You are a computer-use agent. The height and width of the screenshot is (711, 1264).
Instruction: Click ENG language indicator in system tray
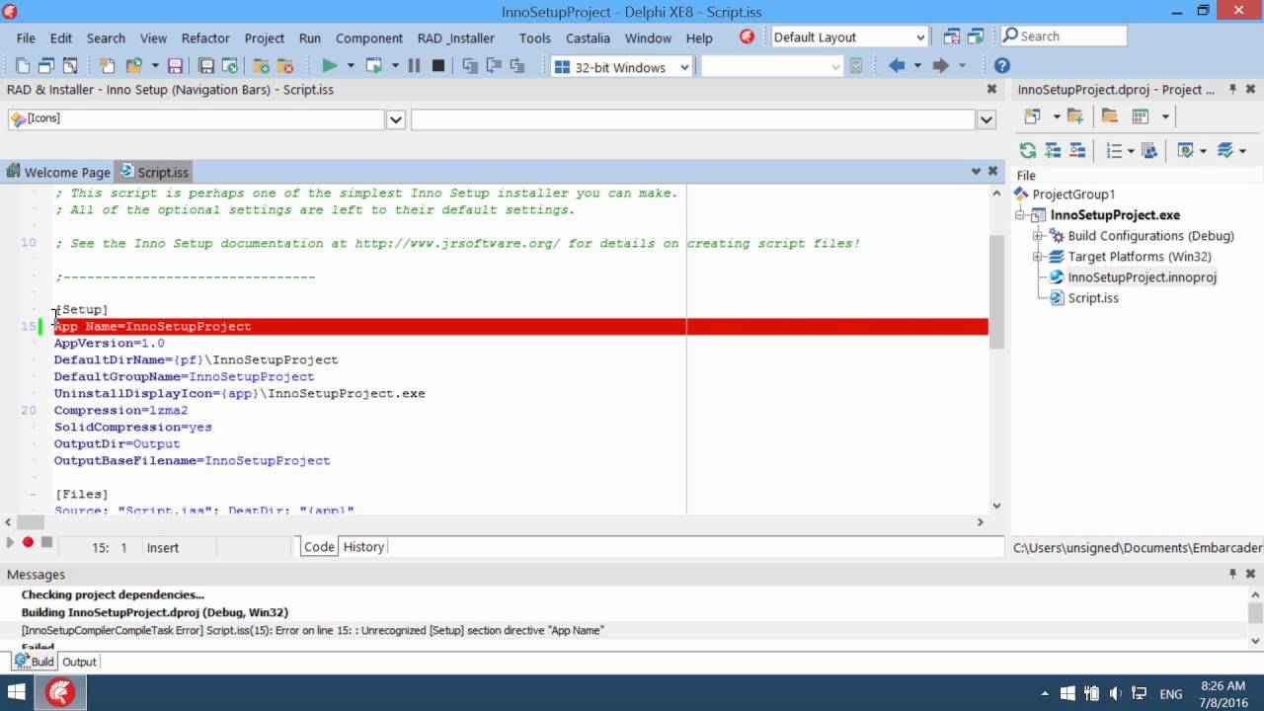pos(1169,694)
